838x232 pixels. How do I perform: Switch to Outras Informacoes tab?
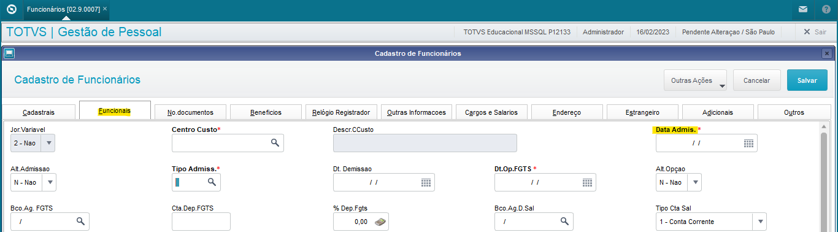point(417,112)
